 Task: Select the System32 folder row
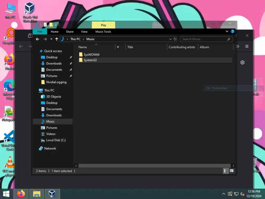(x=155, y=60)
